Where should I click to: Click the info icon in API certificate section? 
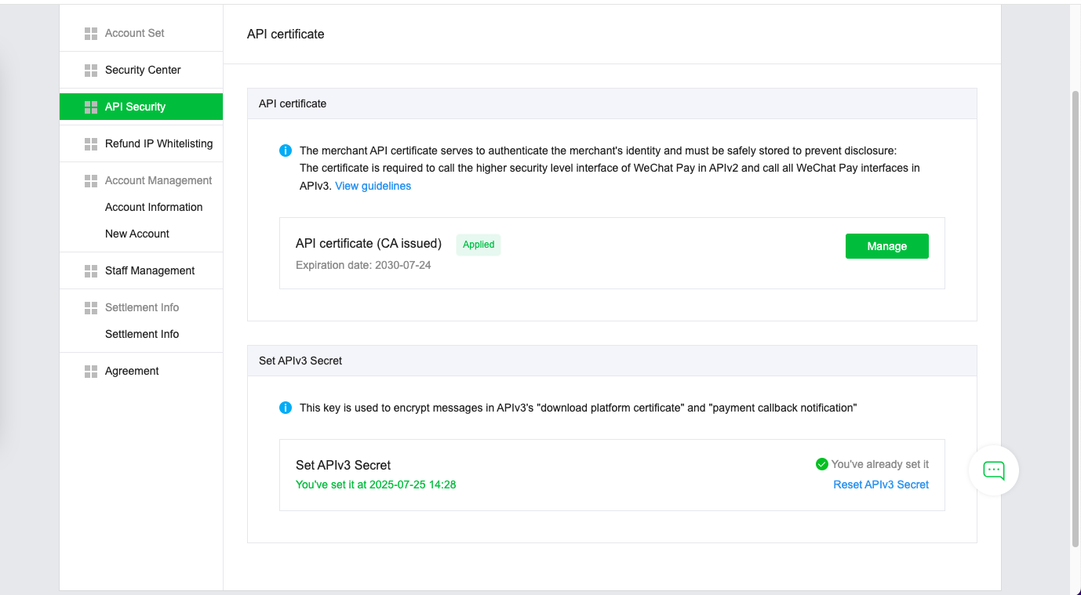point(286,151)
